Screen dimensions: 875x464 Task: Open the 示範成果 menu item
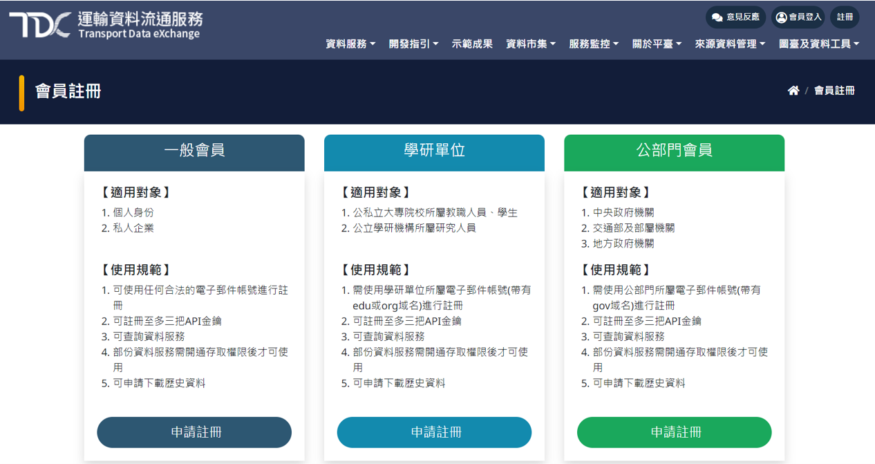click(472, 44)
